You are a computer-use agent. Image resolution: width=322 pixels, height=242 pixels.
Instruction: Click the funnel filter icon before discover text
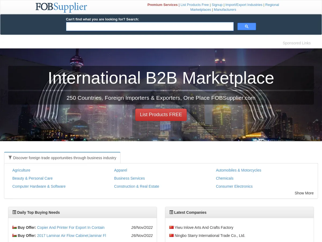[x=10, y=158]
